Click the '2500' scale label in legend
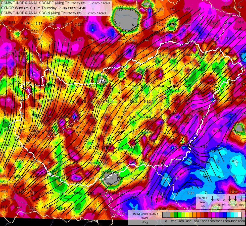This screenshot has width=246, height=226. [226, 221]
